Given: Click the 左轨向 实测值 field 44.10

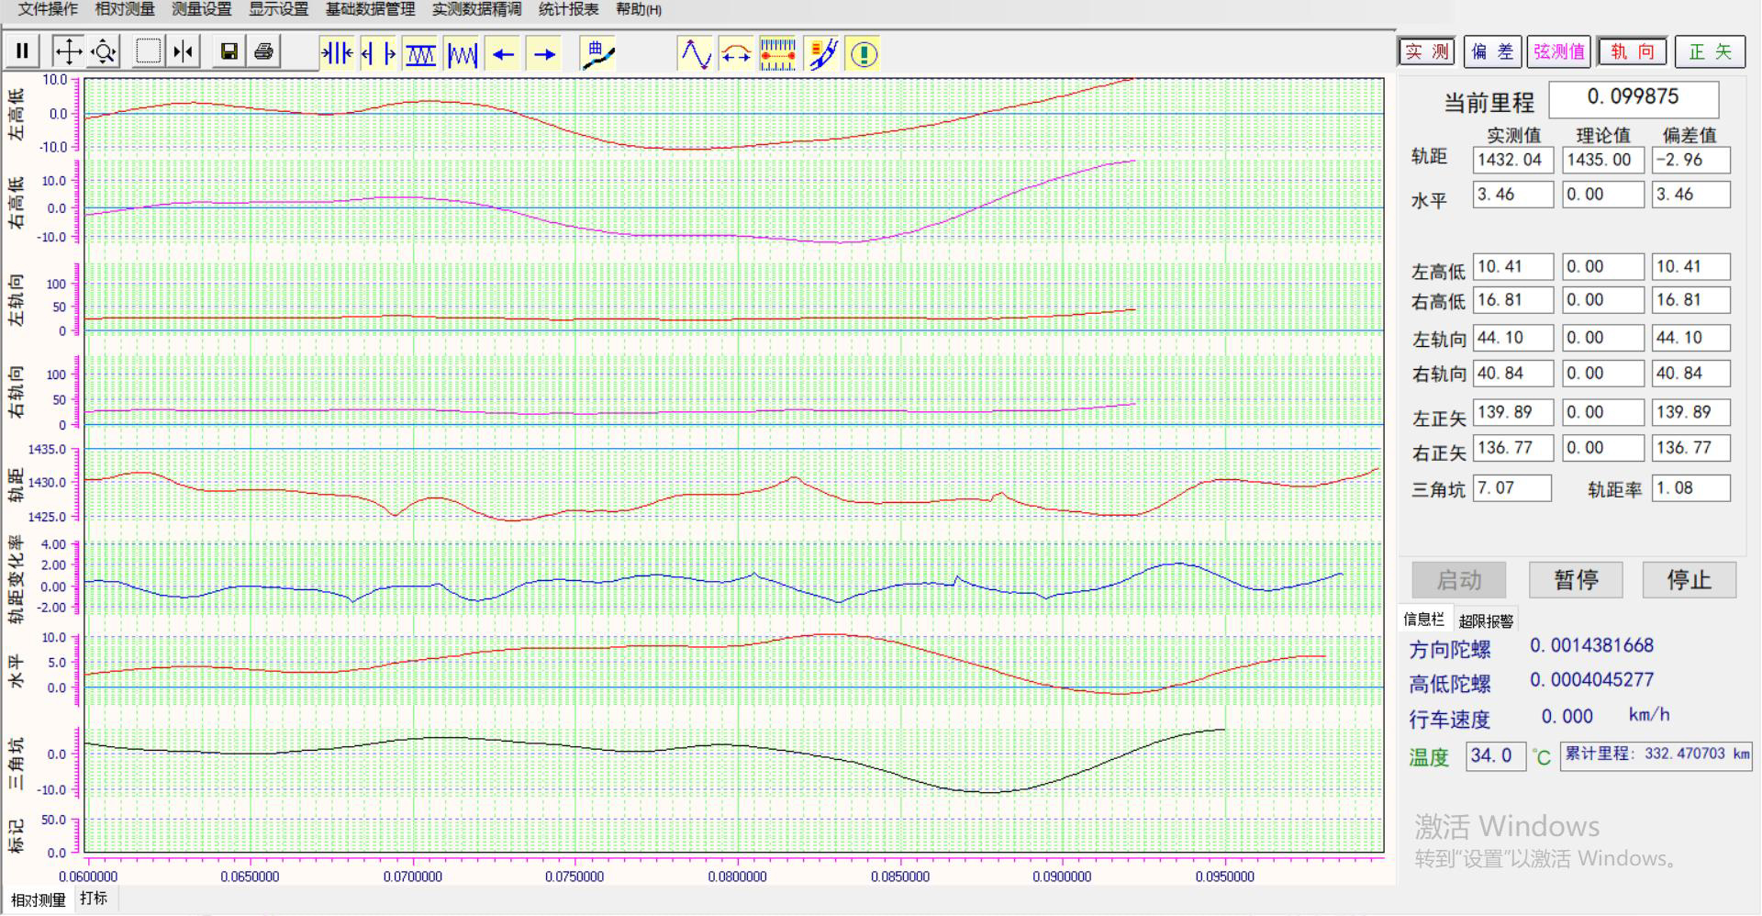Looking at the screenshot, I should 1513,338.
